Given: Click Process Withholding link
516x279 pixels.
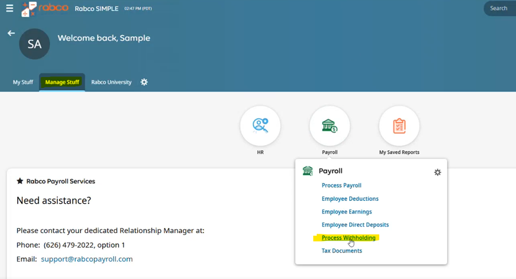Looking at the screenshot, I should pos(349,238).
